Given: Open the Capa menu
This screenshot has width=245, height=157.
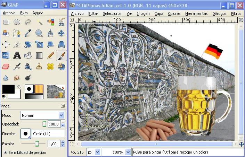Looking at the screenshot, I should coord(159,14).
